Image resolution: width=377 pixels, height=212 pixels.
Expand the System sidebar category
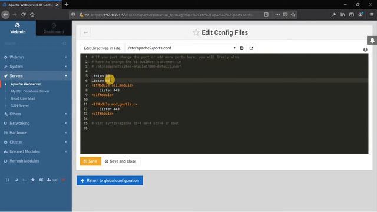tap(35, 67)
